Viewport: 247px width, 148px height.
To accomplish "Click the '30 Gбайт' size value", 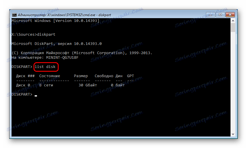I will click(88, 85).
